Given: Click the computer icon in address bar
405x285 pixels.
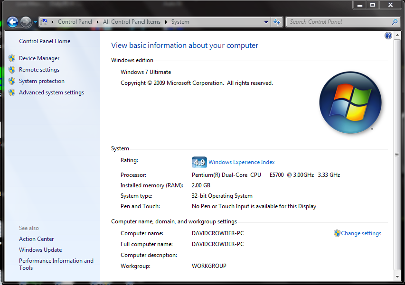Looking at the screenshot, I should (x=45, y=22).
